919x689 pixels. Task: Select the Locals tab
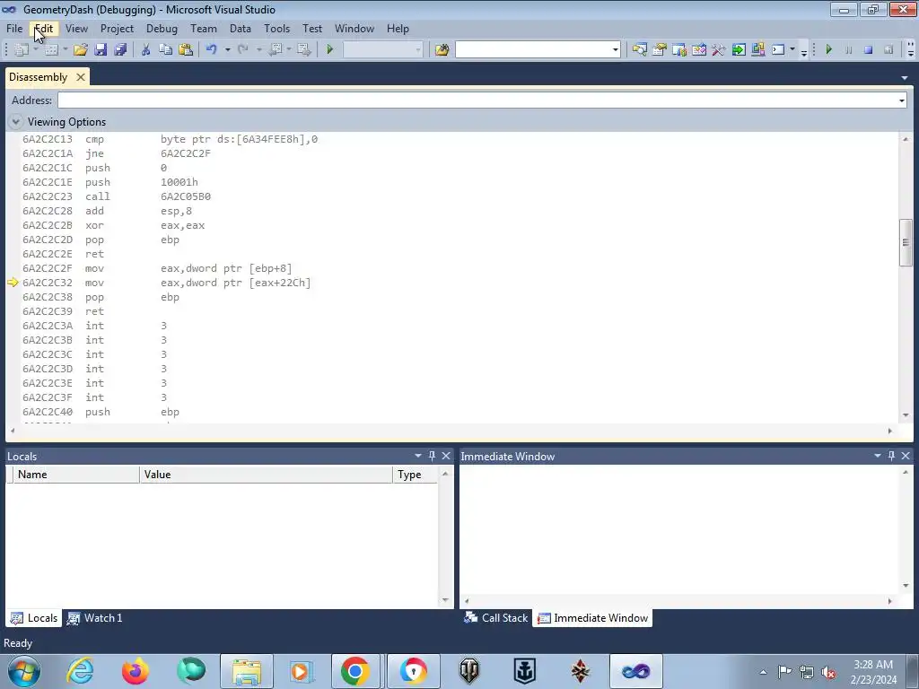[34, 618]
